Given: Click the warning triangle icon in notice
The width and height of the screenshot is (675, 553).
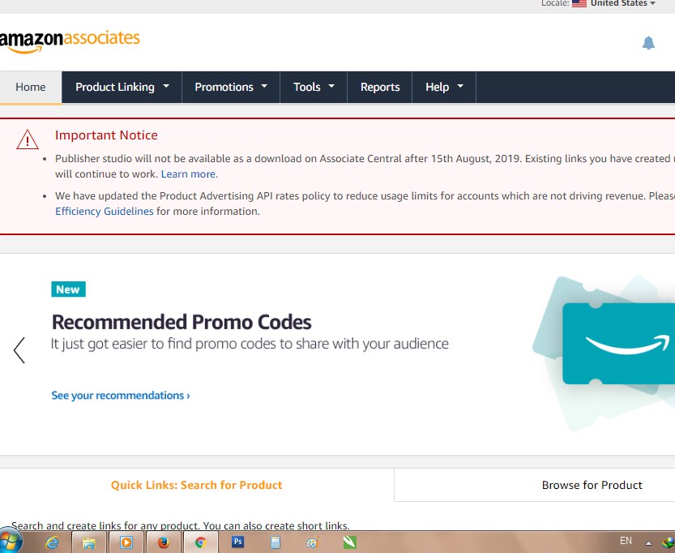Looking at the screenshot, I should pyautogui.click(x=28, y=139).
